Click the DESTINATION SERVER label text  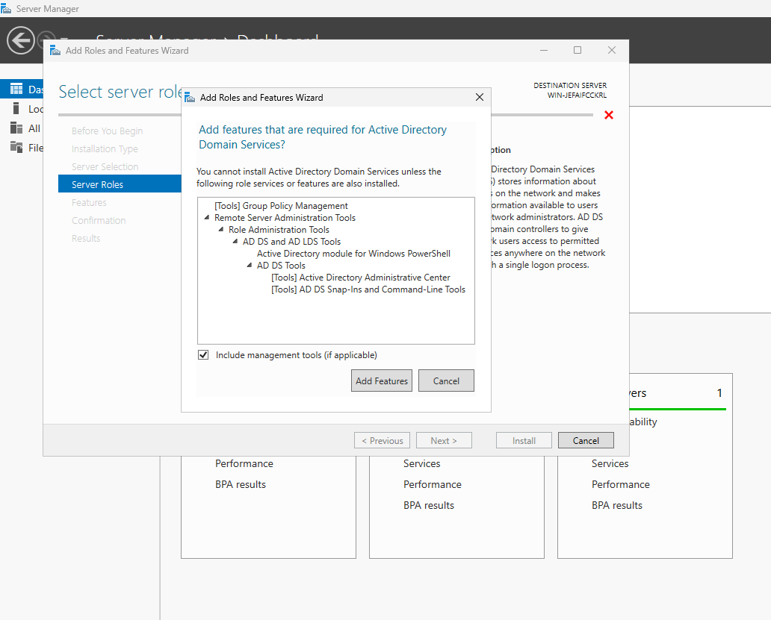(570, 85)
